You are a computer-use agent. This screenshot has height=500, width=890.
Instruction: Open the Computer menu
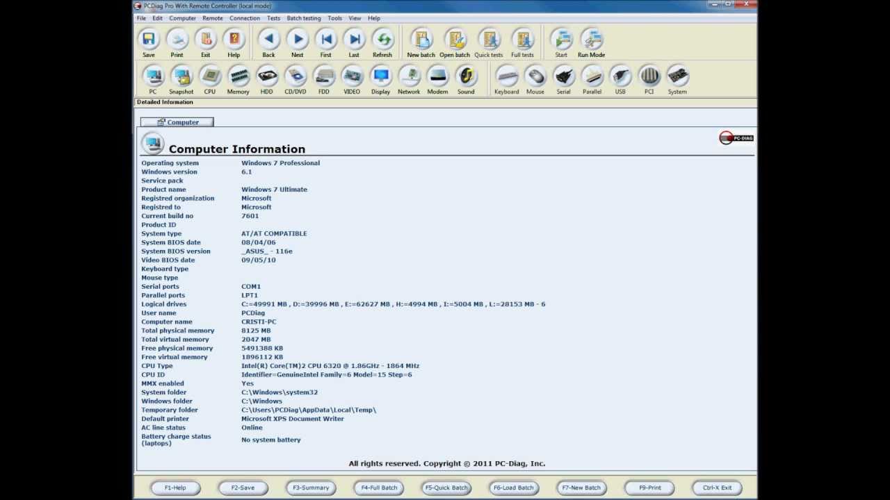[183, 18]
